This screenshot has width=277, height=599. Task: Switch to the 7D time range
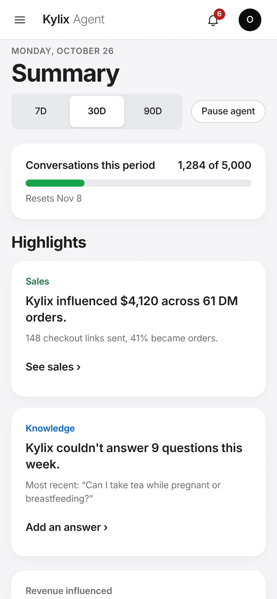click(x=41, y=111)
